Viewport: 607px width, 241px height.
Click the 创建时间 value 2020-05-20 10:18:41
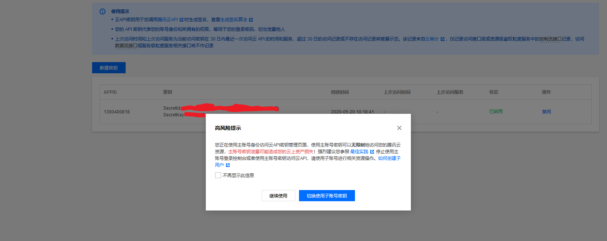click(x=352, y=112)
